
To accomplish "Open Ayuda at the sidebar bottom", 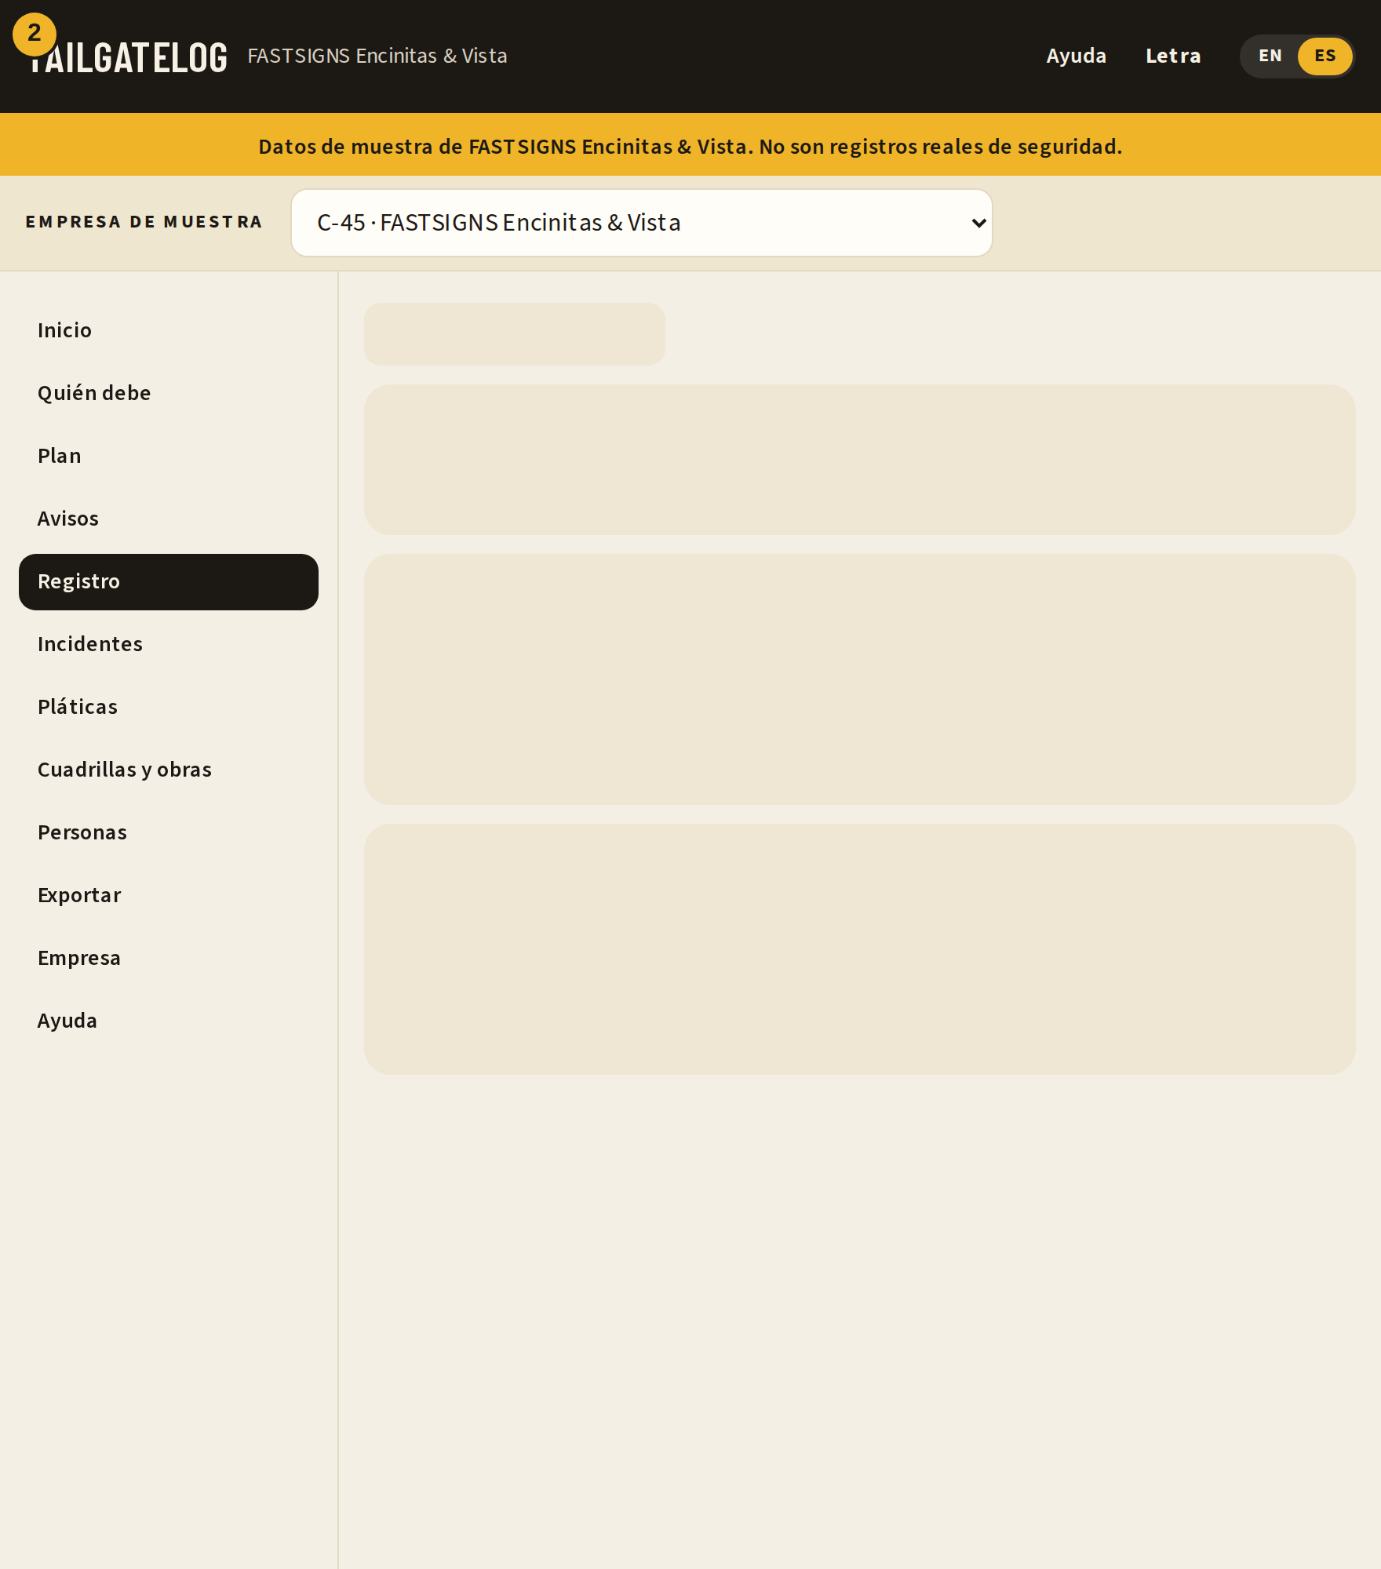I will 169,1021.
